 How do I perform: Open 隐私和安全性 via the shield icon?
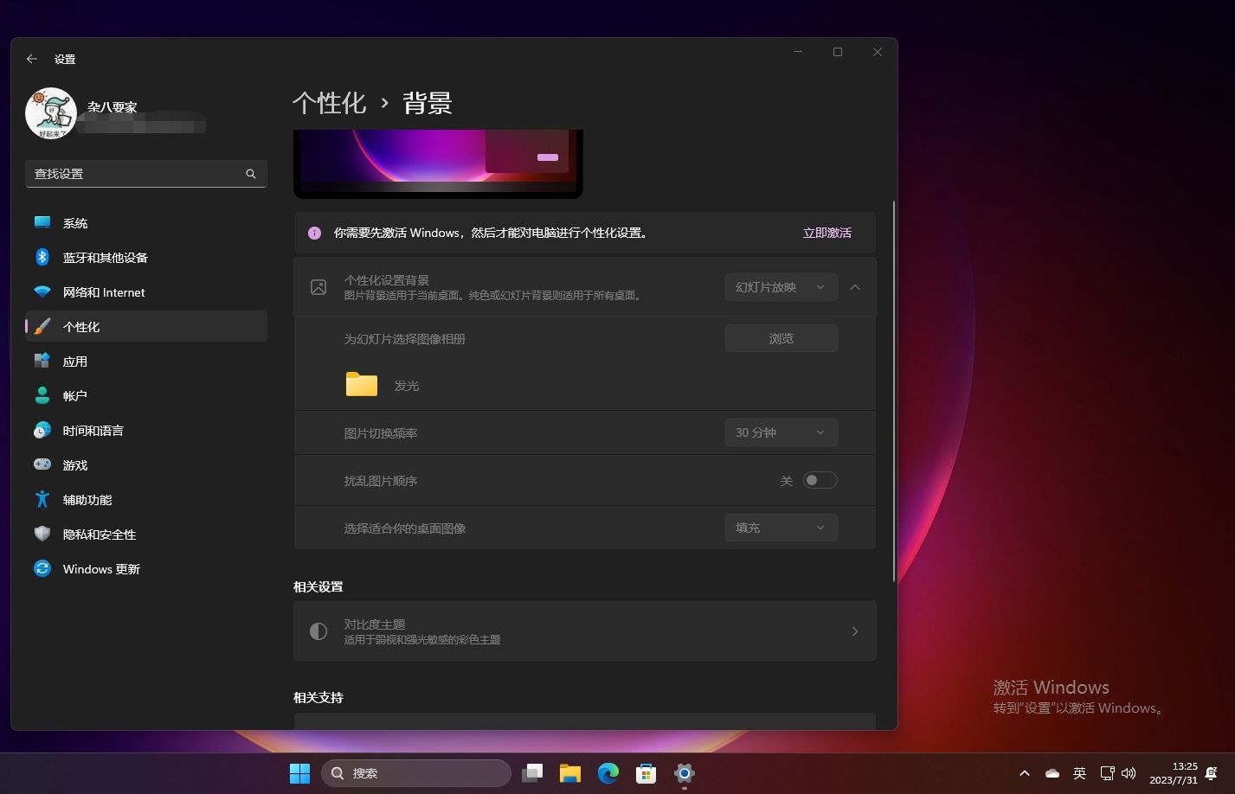point(42,534)
